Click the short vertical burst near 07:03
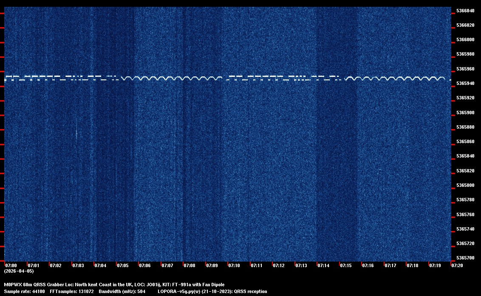This screenshot has width=481, height=296. coord(76,133)
